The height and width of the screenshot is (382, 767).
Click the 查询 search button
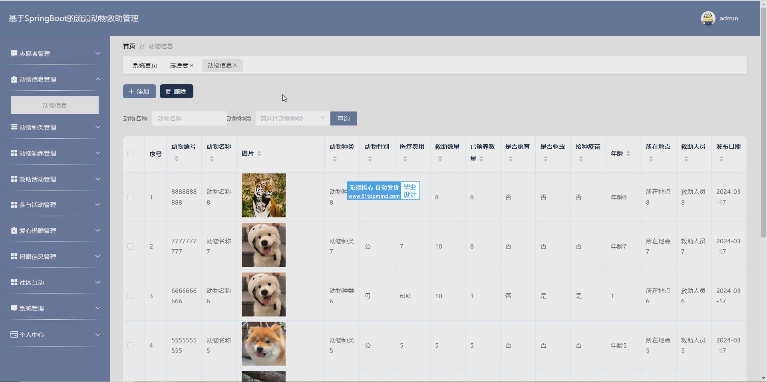coord(344,118)
